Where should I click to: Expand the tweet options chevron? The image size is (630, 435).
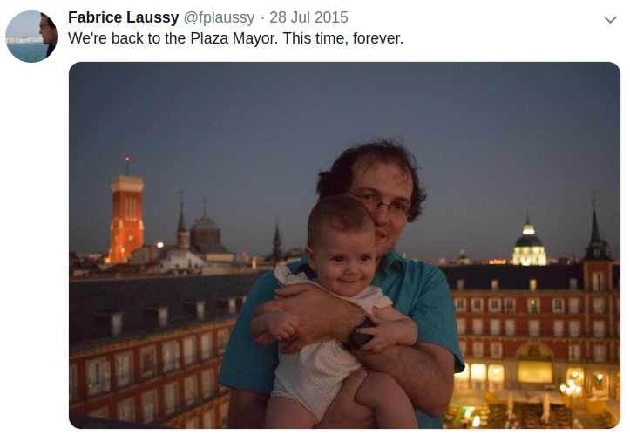pyautogui.click(x=610, y=19)
